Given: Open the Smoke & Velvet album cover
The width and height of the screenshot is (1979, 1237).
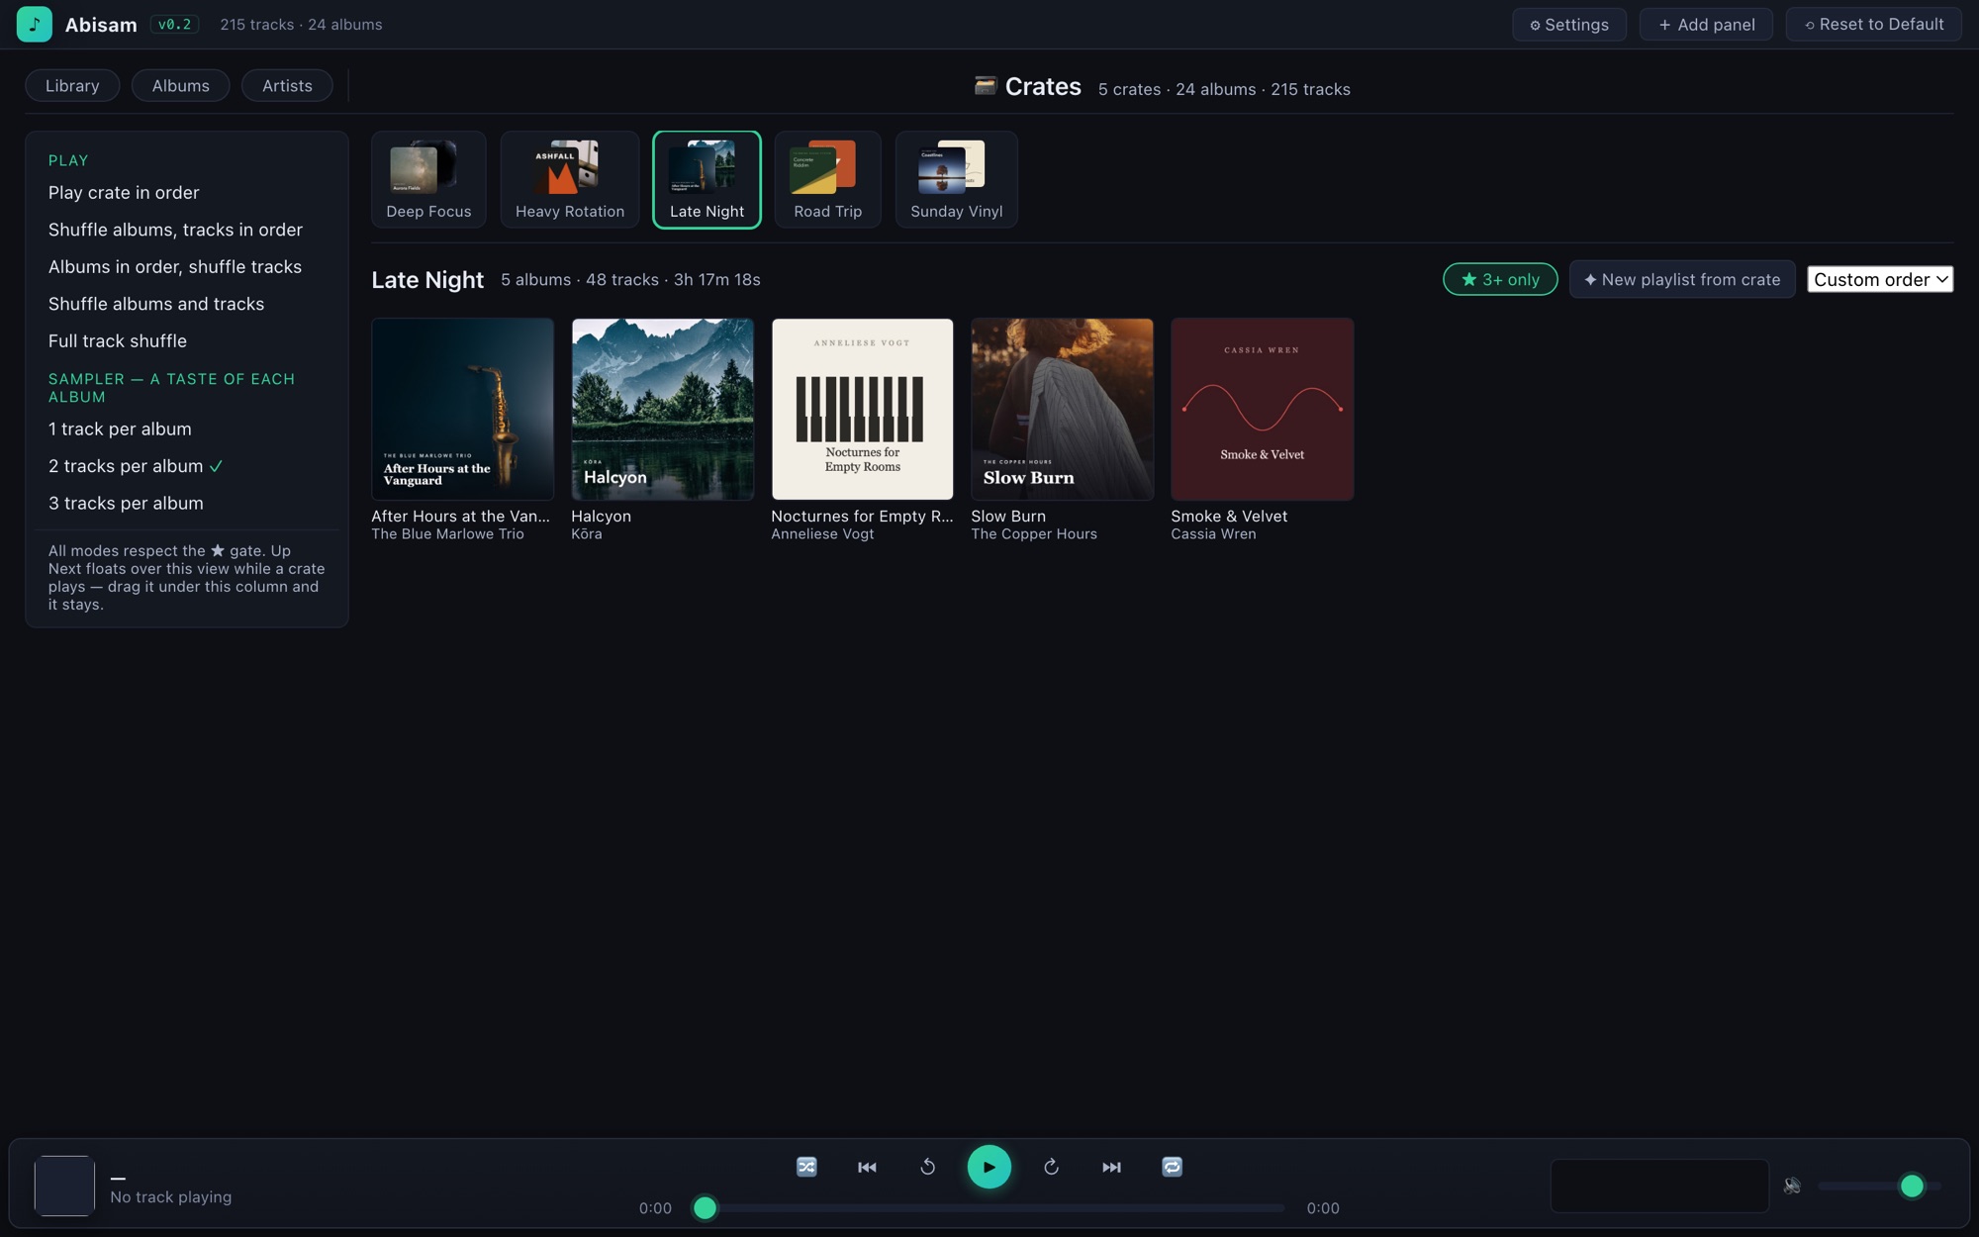Looking at the screenshot, I should (x=1262, y=409).
